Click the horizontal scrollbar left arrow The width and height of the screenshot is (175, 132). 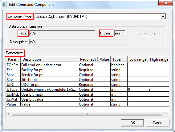[9, 114]
